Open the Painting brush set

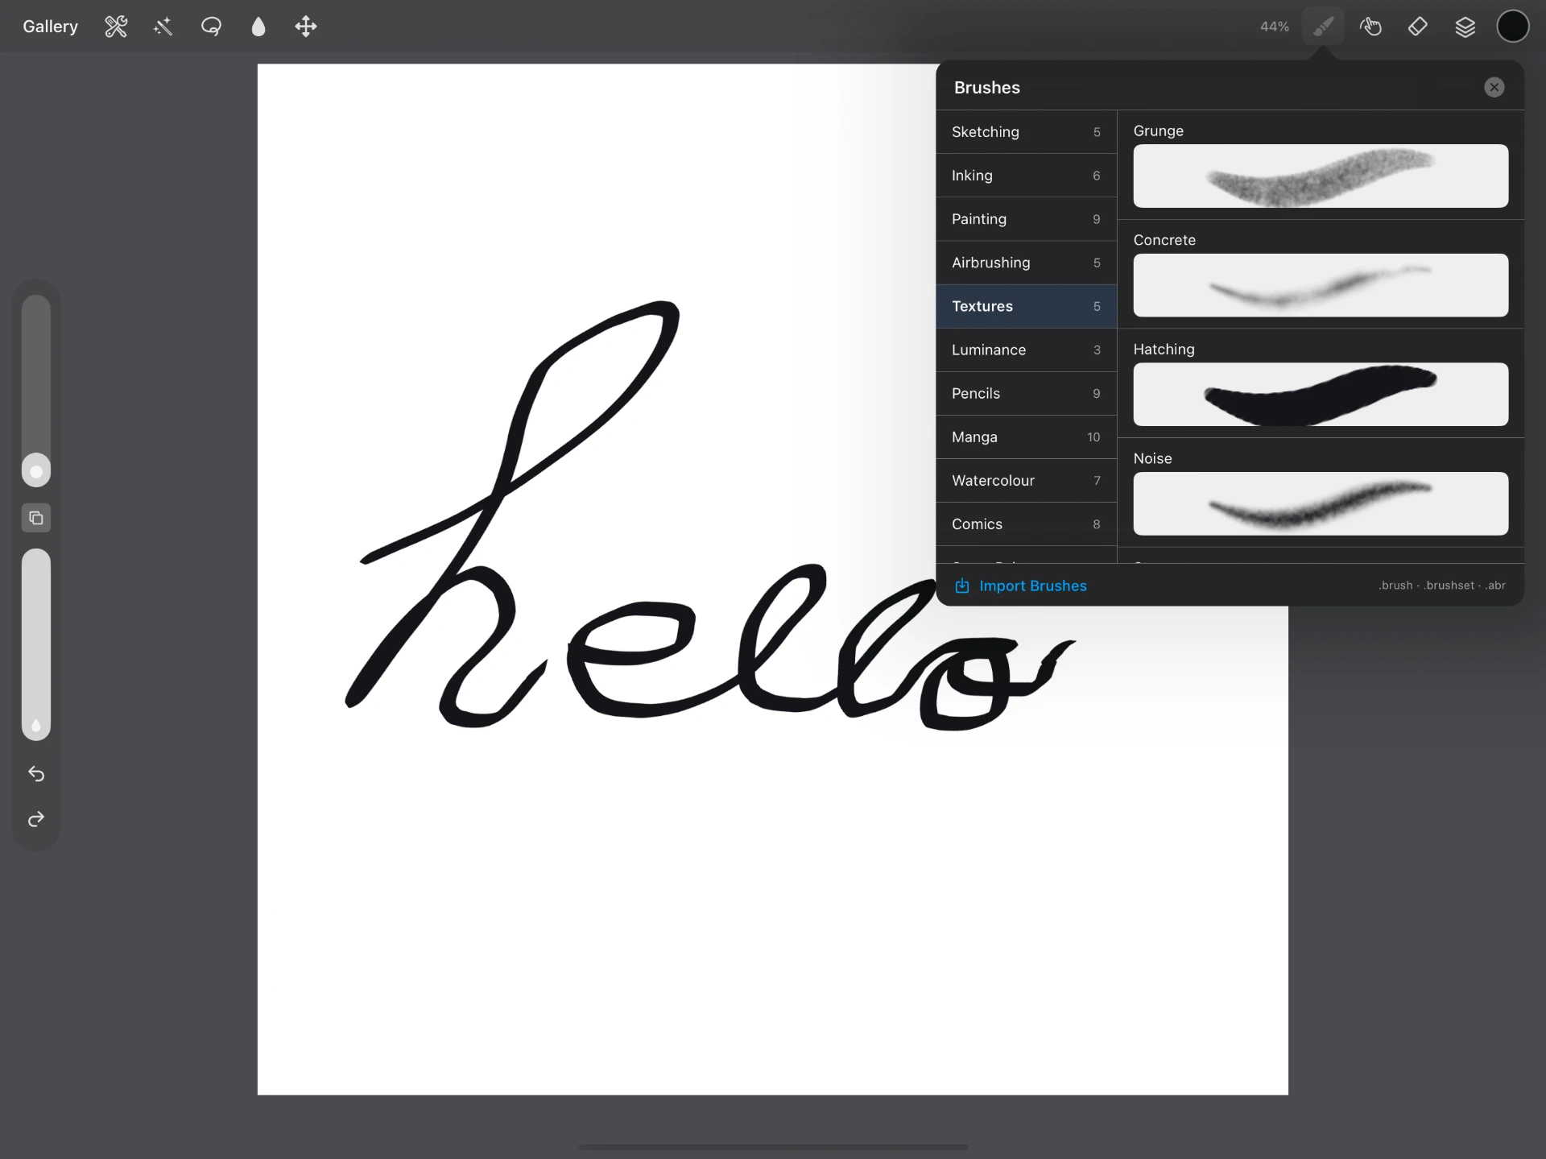(x=1026, y=219)
